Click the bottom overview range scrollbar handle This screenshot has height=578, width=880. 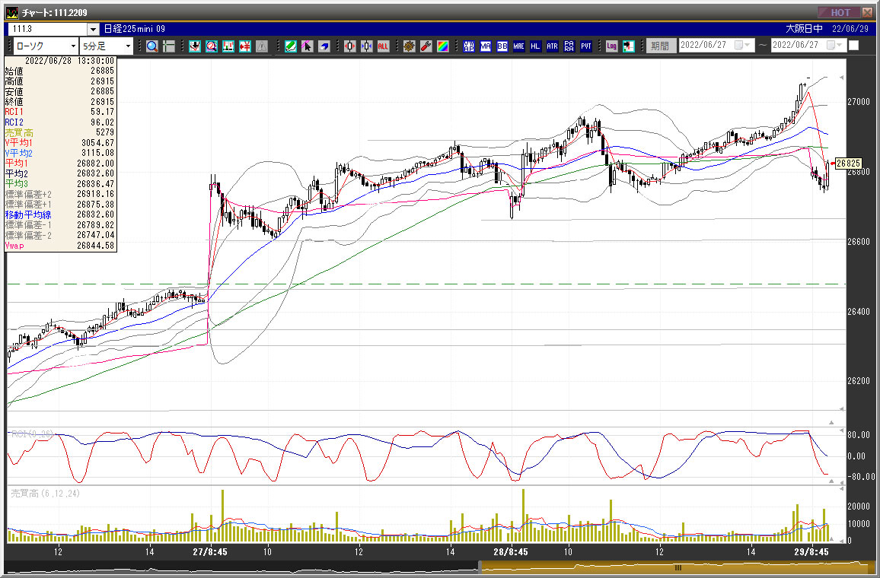pos(678,567)
